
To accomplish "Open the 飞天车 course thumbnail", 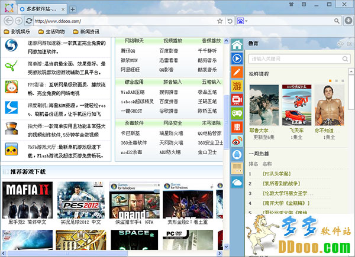I will 296,105.
